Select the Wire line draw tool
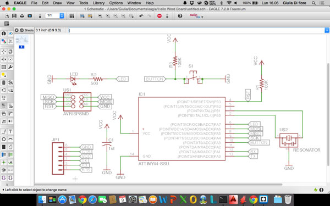330x206 pixels. (x=4, y=132)
